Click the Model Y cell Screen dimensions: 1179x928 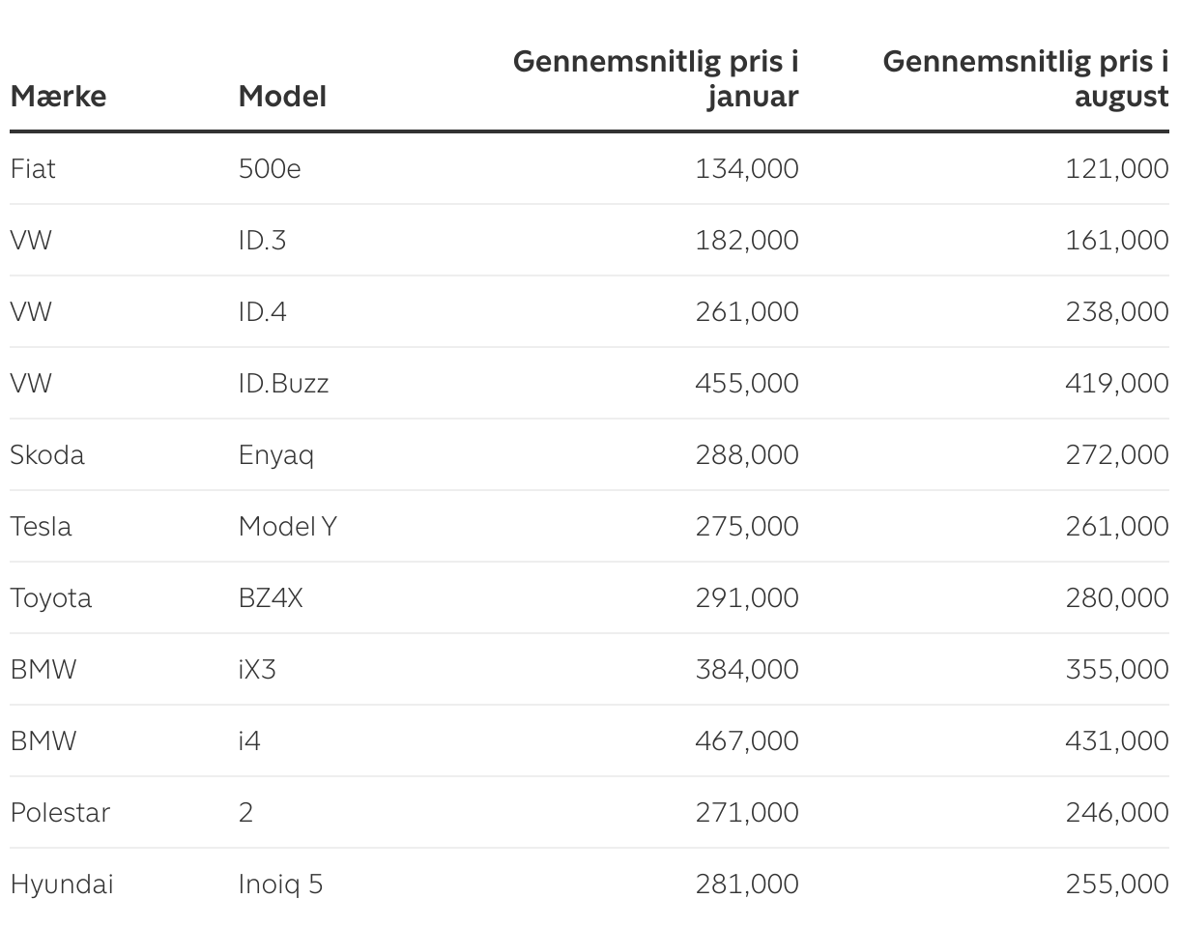(288, 527)
